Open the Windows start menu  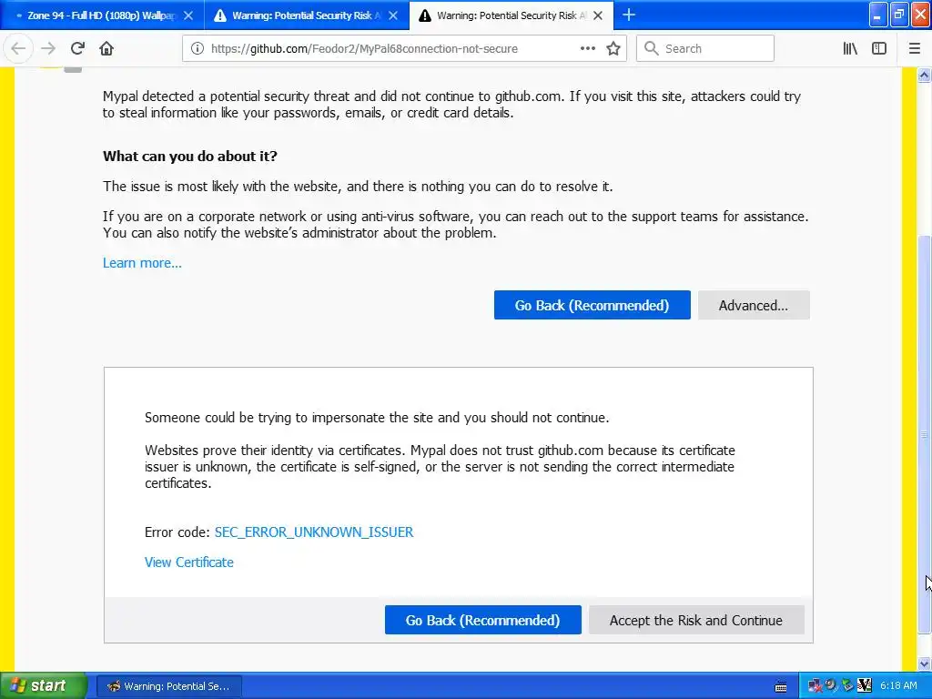point(43,686)
